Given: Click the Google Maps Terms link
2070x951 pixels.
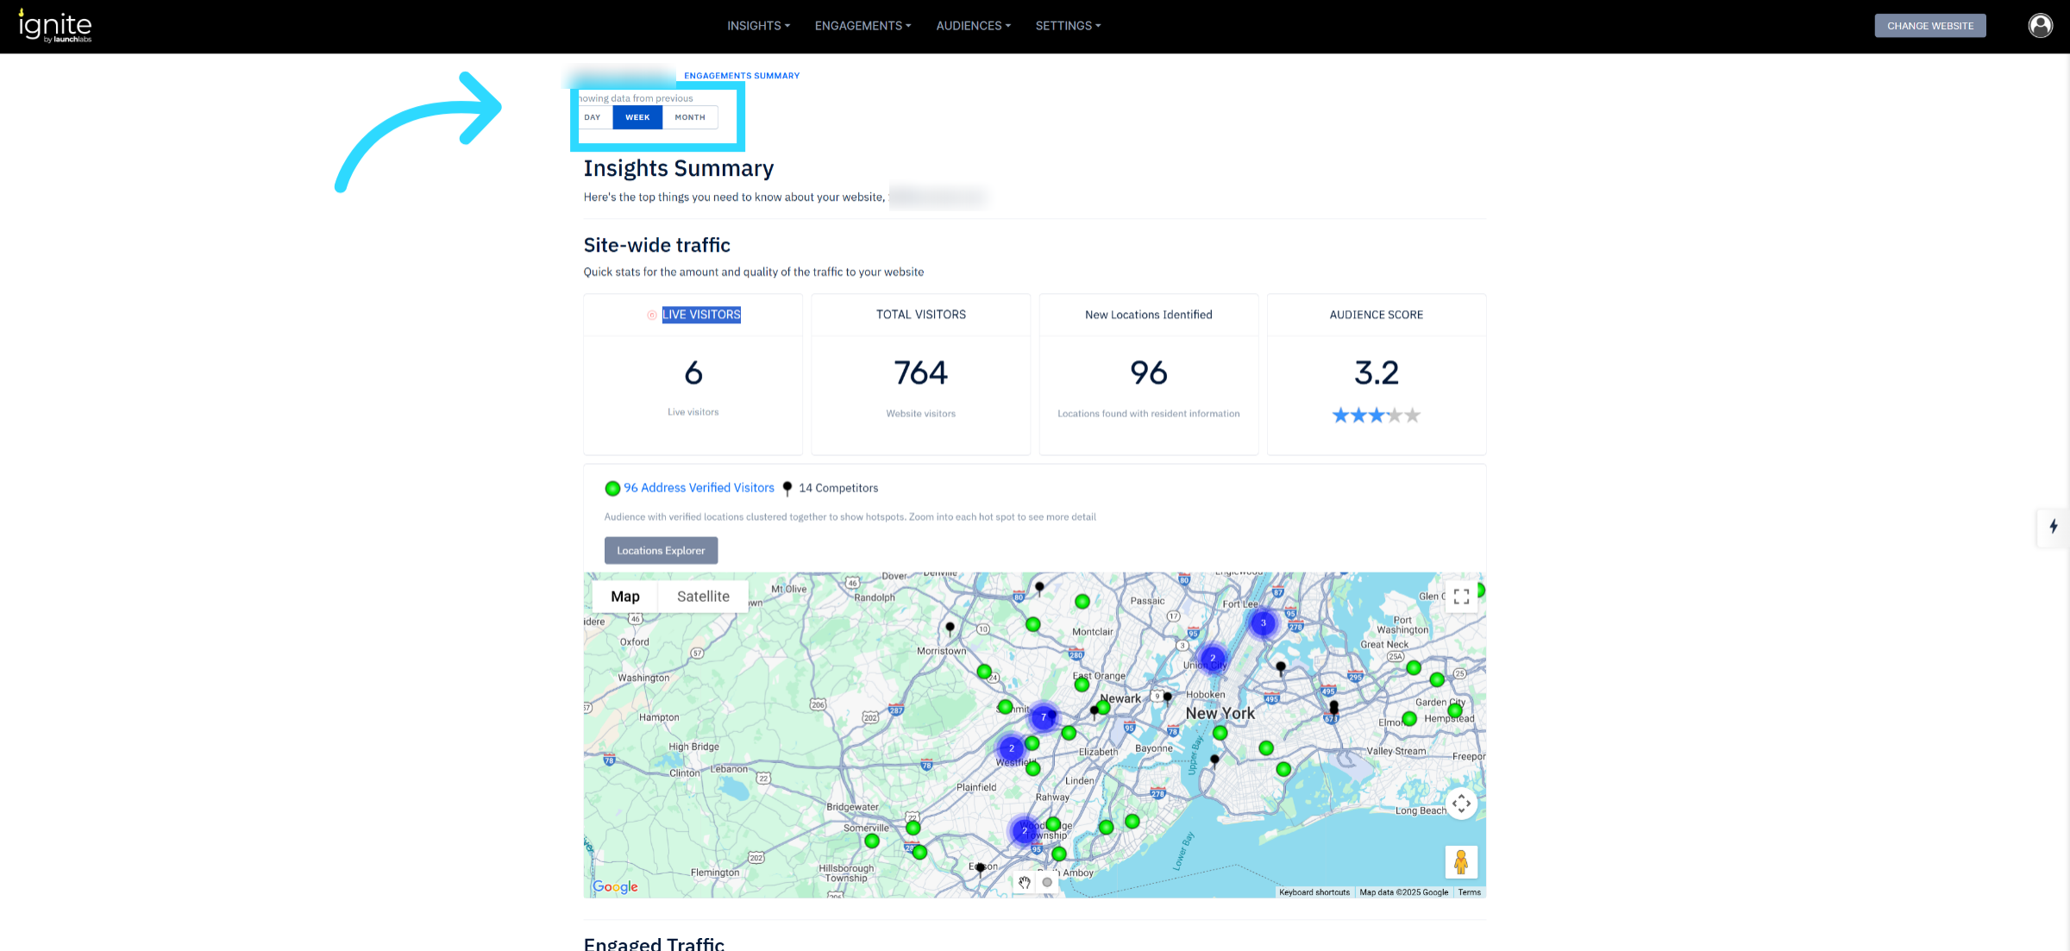Looking at the screenshot, I should point(1469,892).
